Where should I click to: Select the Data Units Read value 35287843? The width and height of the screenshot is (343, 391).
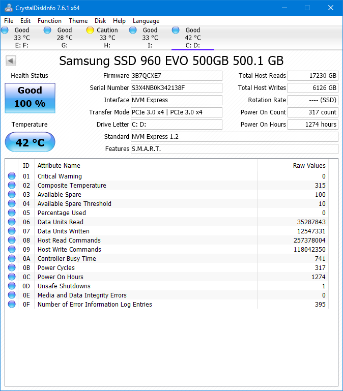[311, 222]
